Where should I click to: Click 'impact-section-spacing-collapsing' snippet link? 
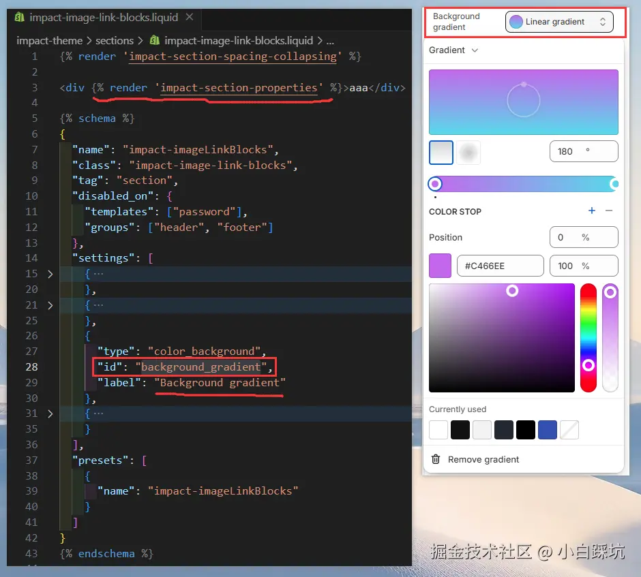pyautogui.click(x=233, y=57)
